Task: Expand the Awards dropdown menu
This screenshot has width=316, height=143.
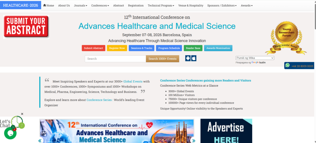Action: click(247, 6)
